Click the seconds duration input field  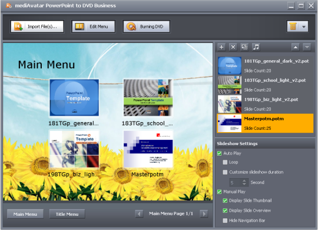click(x=236, y=182)
